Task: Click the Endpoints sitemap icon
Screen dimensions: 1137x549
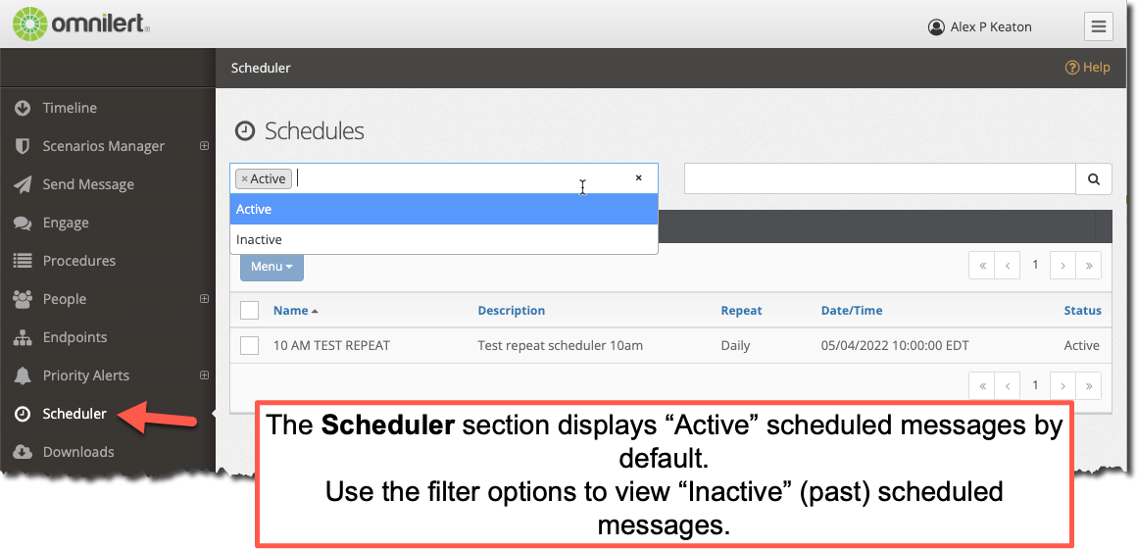Action: (23, 337)
